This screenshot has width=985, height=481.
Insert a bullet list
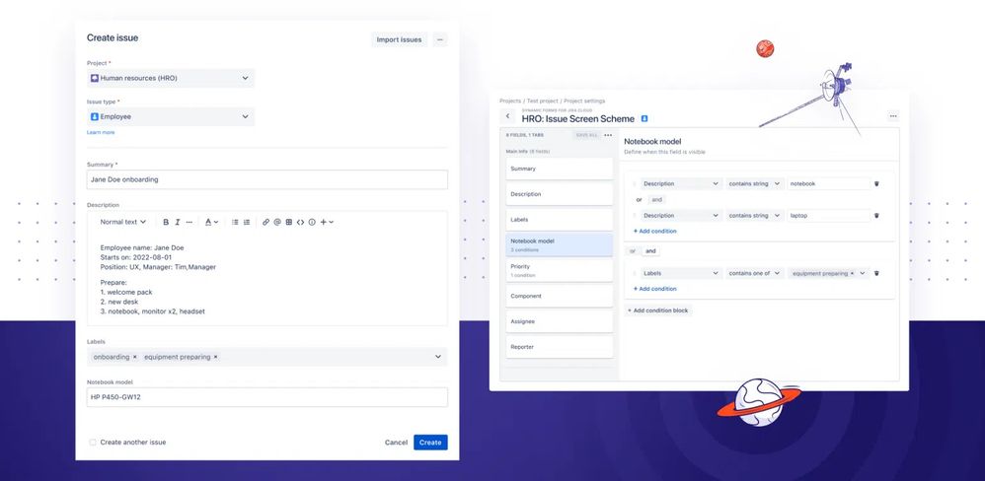(x=235, y=222)
